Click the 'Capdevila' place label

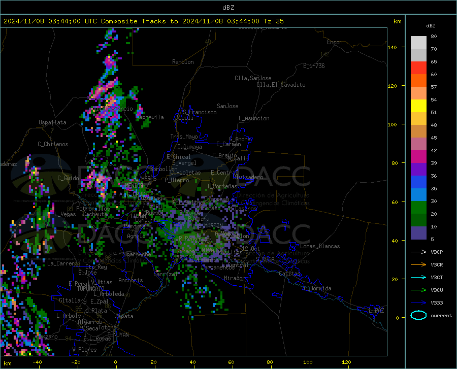coord(150,117)
